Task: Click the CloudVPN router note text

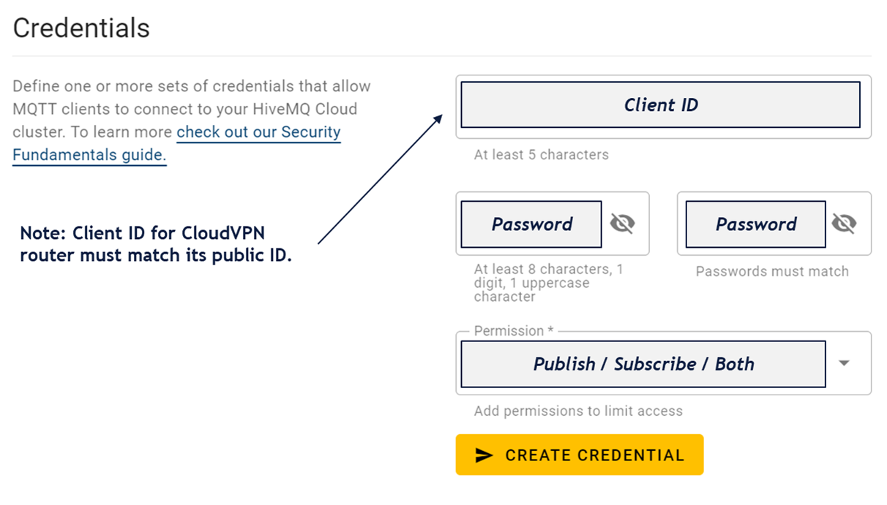Action: click(x=156, y=245)
